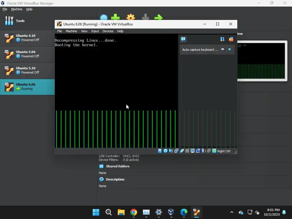The image size is (292, 219).
Task: Dismiss all notifications with the remove-all icon
Action: [x=231, y=39]
